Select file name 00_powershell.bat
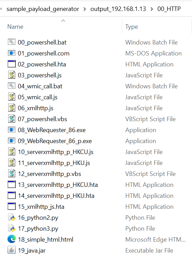The image size is (192, 256). [x=42, y=42]
